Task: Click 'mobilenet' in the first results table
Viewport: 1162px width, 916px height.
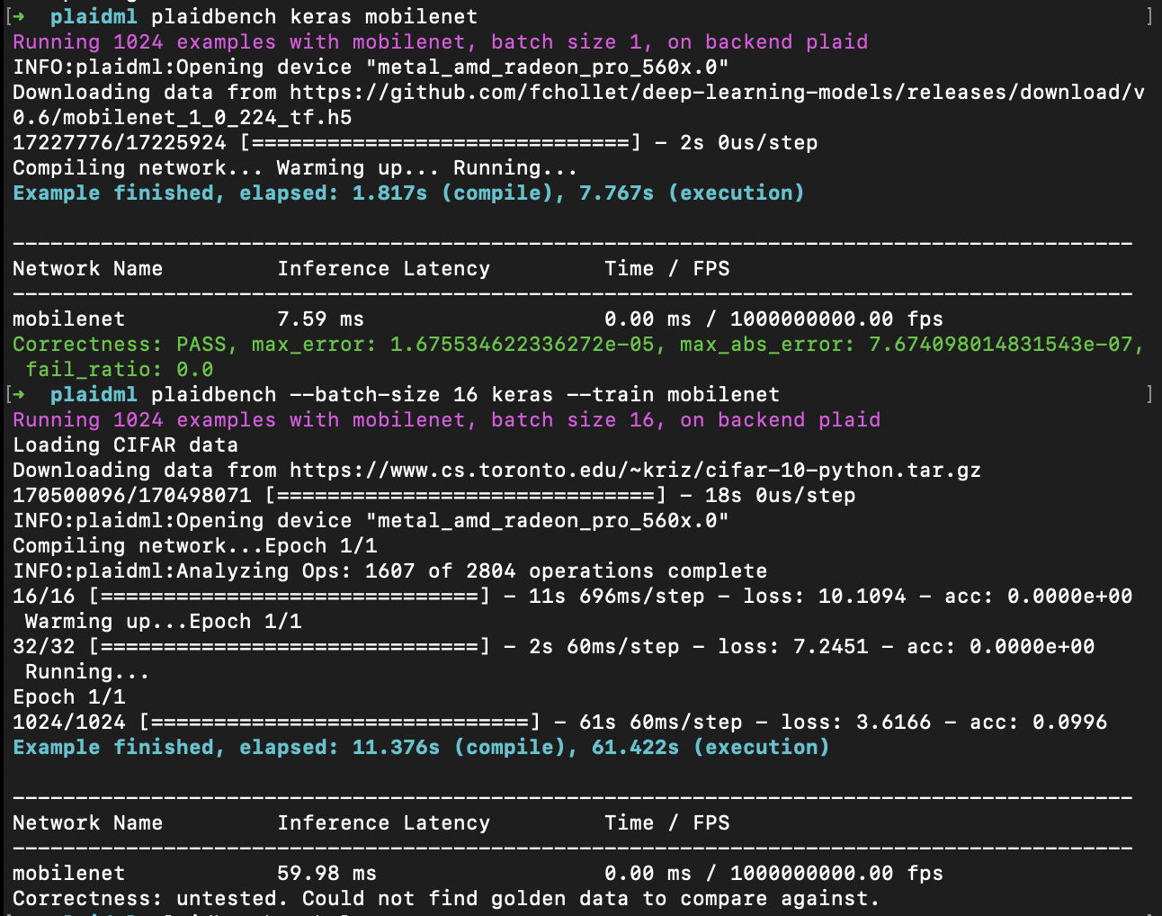Action: click(x=68, y=319)
